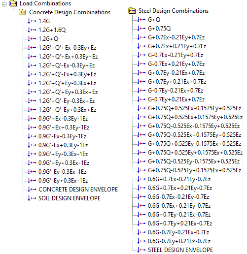The image size is (247, 254).
Task: Collapse the Load Combinations tree node
Action: (x=4, y=4)
